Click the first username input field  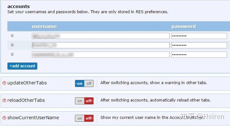pos(101,36)
